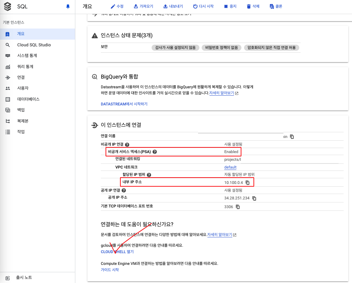This screenshot has height=283, width=352.
Task: Click 자동 할당된 IP 범위 value
Action: [x=239, y=175]
